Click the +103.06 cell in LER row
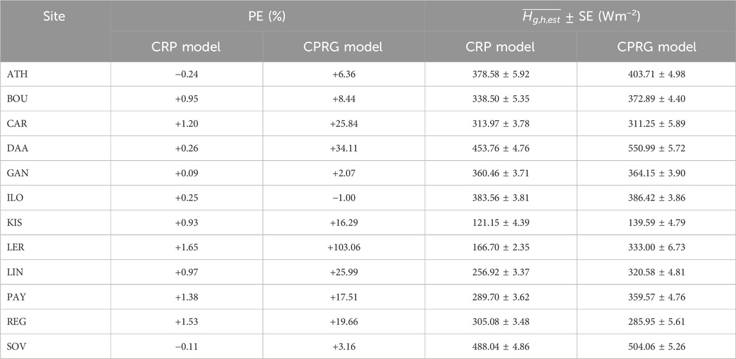 click(x=344, y=248)
